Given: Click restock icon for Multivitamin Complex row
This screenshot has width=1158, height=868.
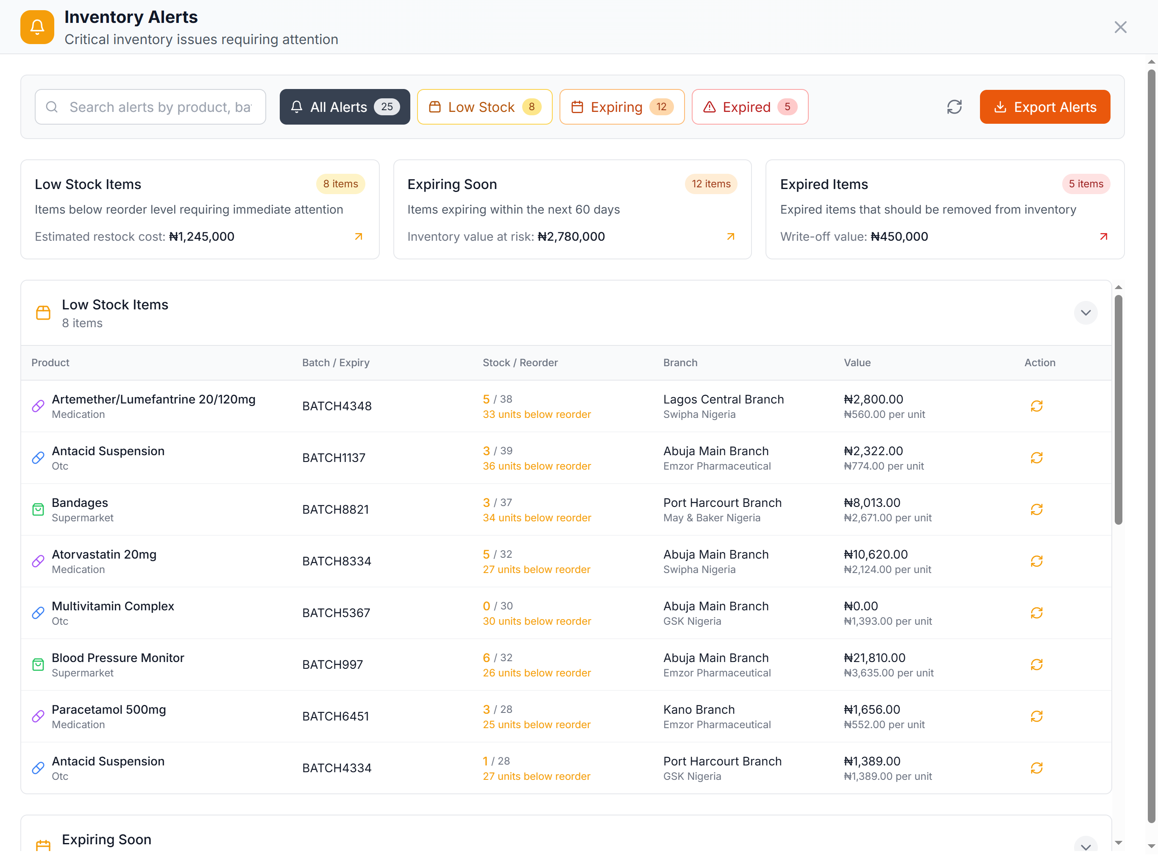Looking at the screenshot, I should click(1036, 612).
